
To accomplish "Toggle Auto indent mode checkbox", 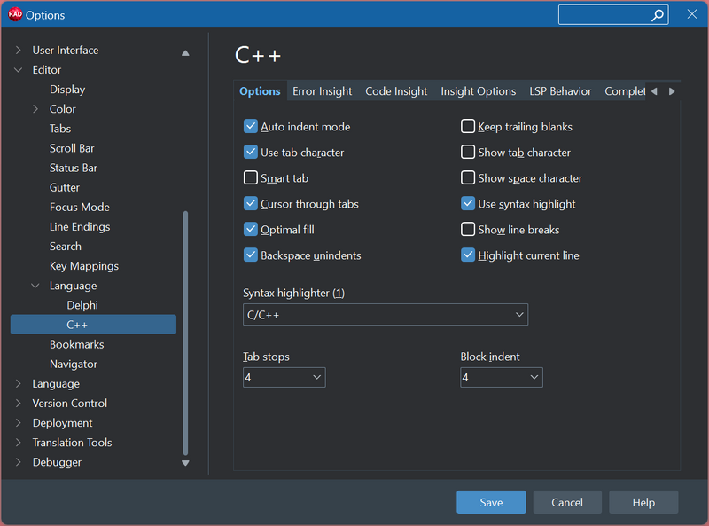I will [x=251, y=126].
